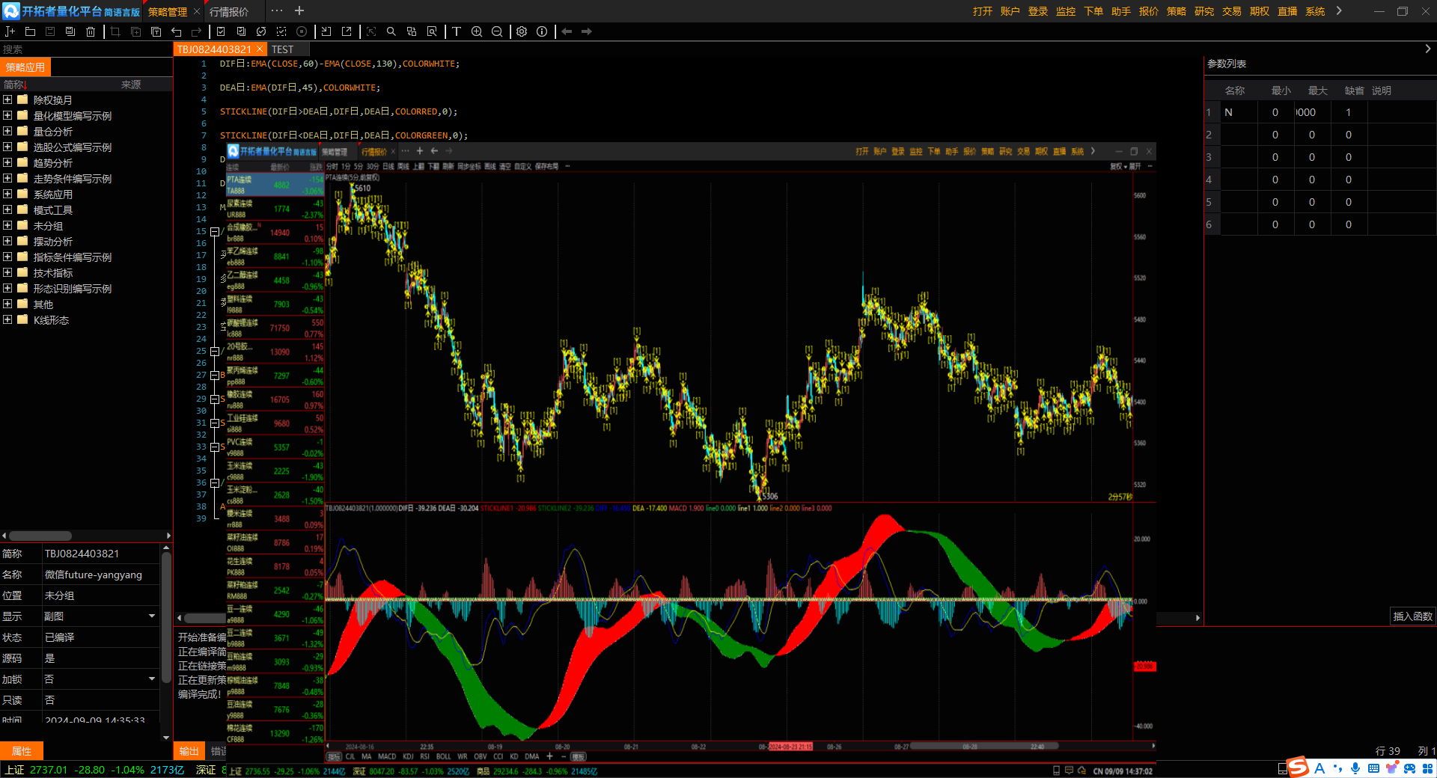Click the open folder toolbar icon

pyautogui.click(x=30, y=31)
